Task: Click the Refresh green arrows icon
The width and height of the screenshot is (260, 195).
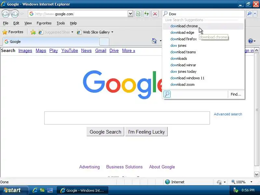Action: tap(147, 14)
